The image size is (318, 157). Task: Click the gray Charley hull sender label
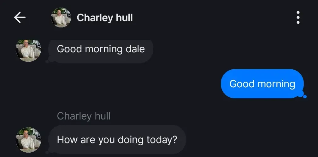(x=84, y=116)
